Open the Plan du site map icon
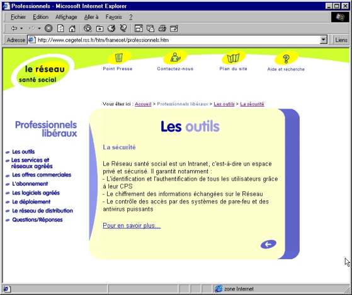Viewport: 352px width, 295px height. [x=233, y=58]
